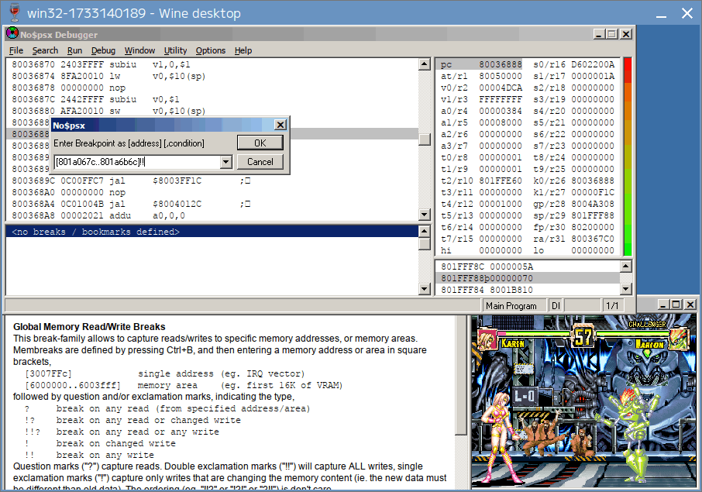Click the s1/r17 register value 0000001A
Image resolution: width=702 pixels, height=492 pixels.
(x=593, y=76)
